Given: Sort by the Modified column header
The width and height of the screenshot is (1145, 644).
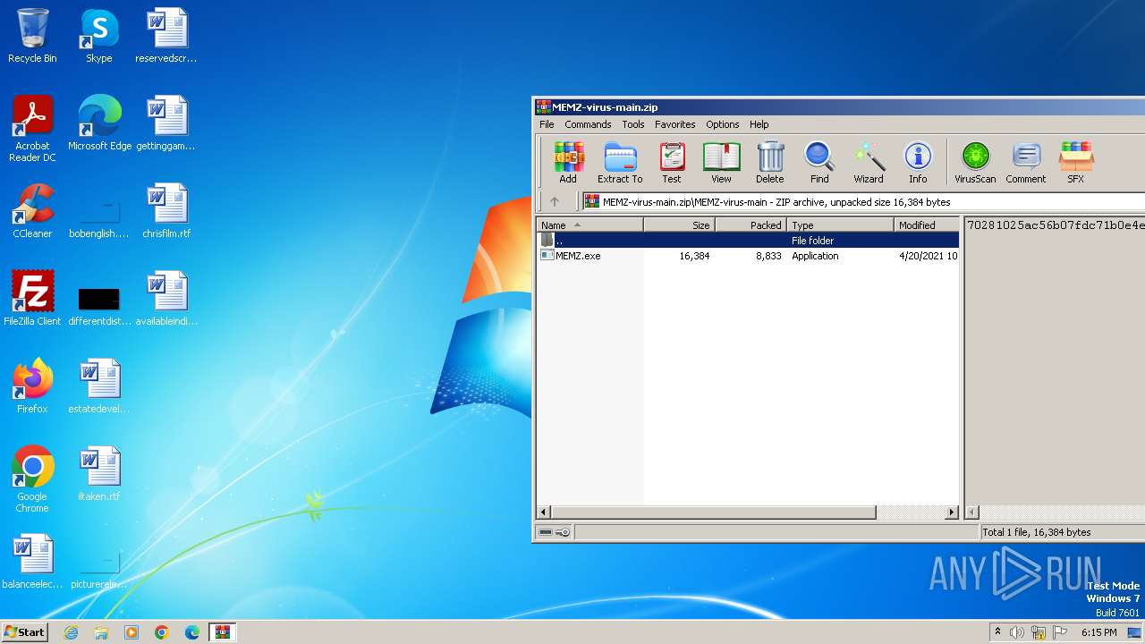Looking at the screenshot, I should coord(927,225).
